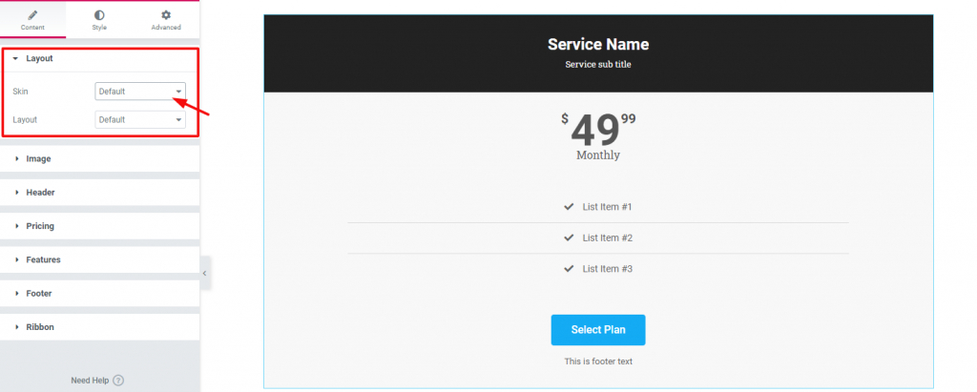The height and width of the screenshot is (392, 977).
Task: Click the checkmark icon beside List Item #3
Action: pos(569,269)
